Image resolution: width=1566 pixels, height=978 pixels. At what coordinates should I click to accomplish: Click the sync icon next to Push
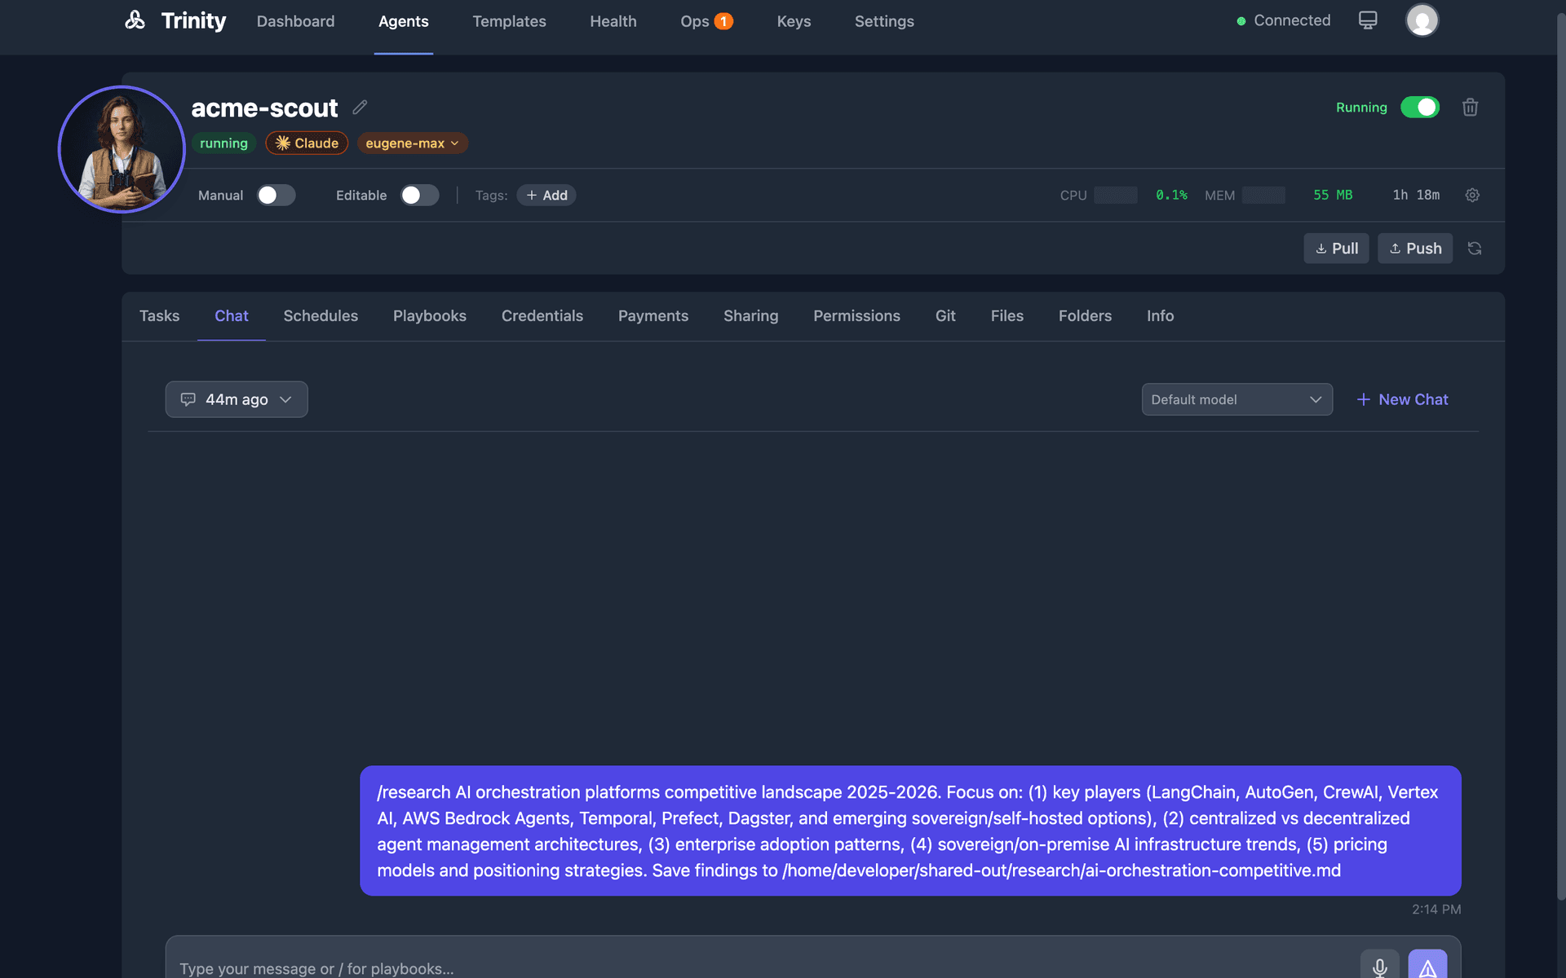tap(1475, 248)
